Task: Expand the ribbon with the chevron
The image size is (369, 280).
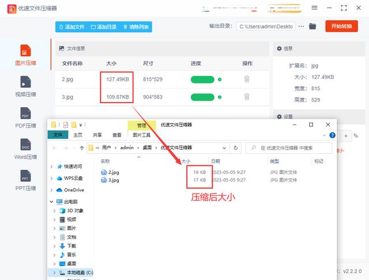Action: tap(324, 135)
